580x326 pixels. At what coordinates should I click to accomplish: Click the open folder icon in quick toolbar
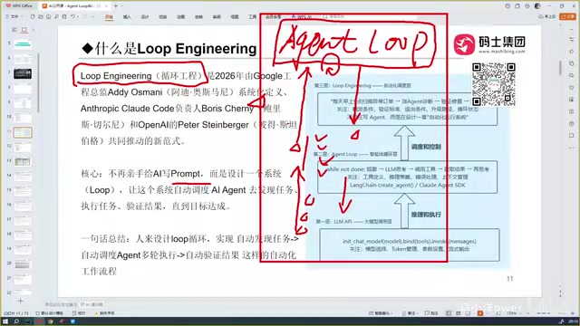[41, 16]
